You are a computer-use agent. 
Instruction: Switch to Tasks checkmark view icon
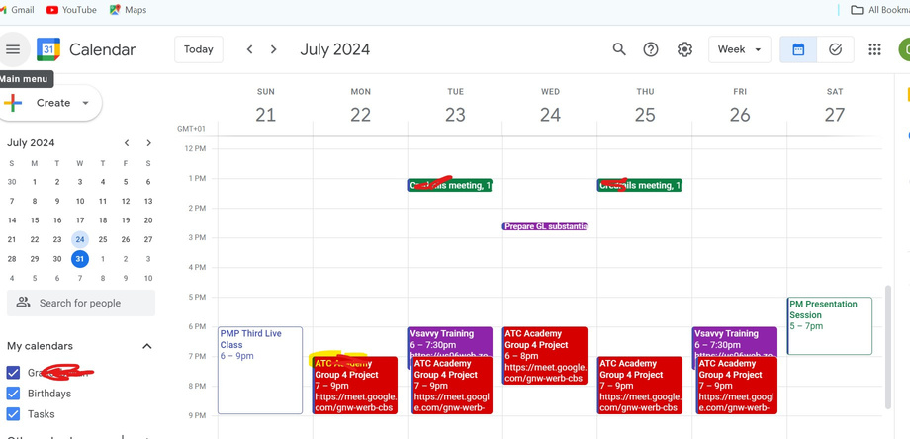coord(835,49)
